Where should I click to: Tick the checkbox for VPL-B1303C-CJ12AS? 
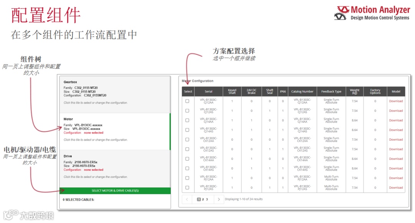pos(188,111)
